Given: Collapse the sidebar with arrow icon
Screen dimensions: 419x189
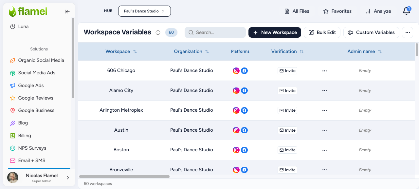Looking at the screenshot, I should click(67, 12).
